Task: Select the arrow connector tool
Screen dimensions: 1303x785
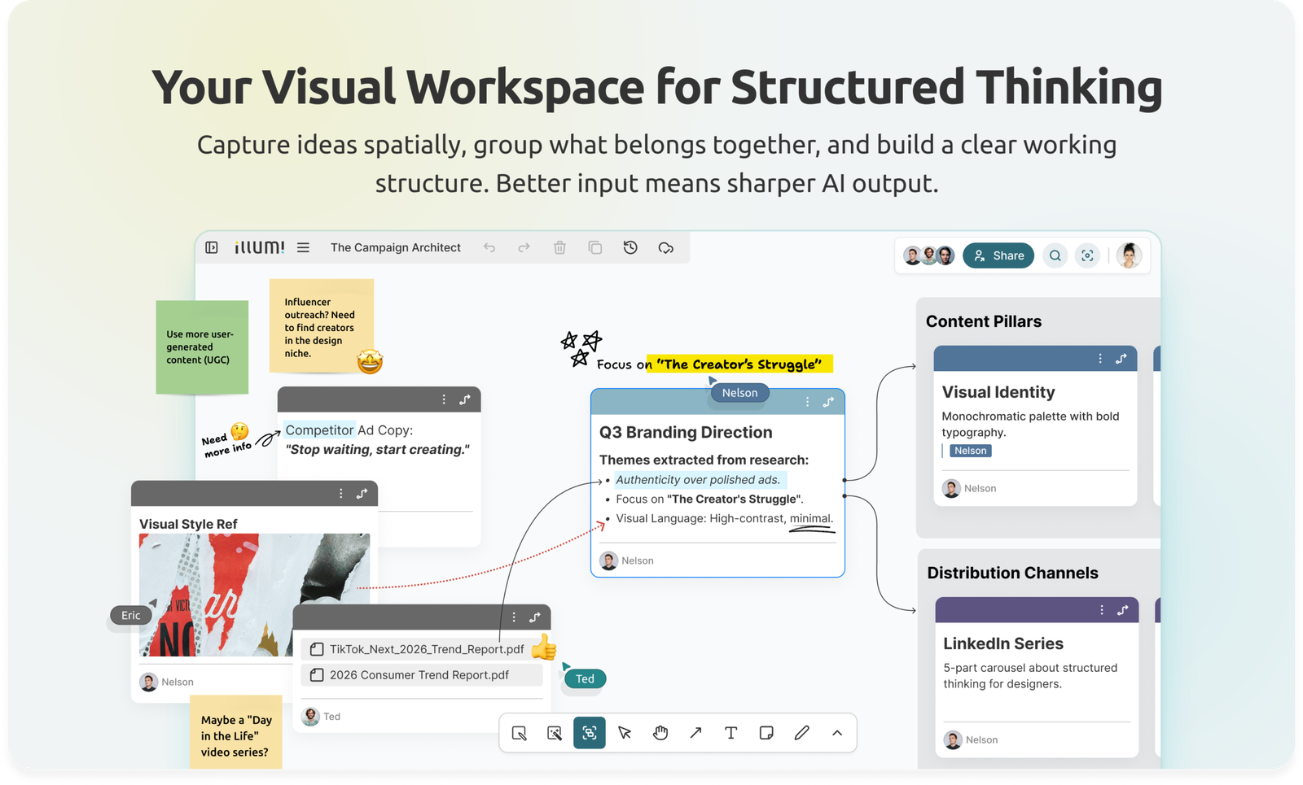Action: tap(695, 733)
